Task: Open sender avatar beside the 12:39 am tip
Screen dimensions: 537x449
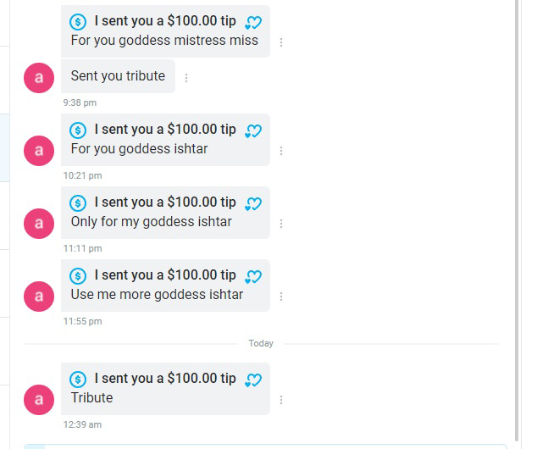Action: 39,400
